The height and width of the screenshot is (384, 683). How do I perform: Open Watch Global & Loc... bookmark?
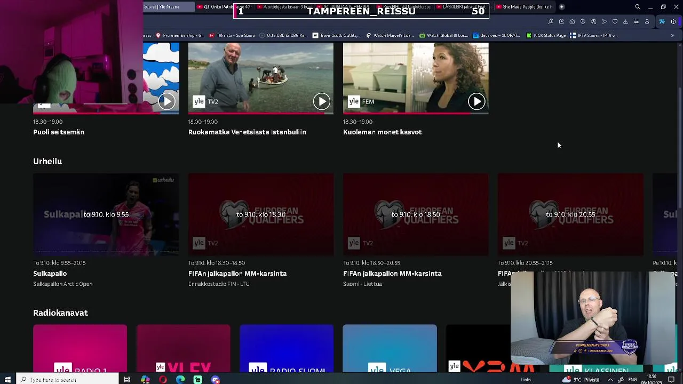[444, 35]
